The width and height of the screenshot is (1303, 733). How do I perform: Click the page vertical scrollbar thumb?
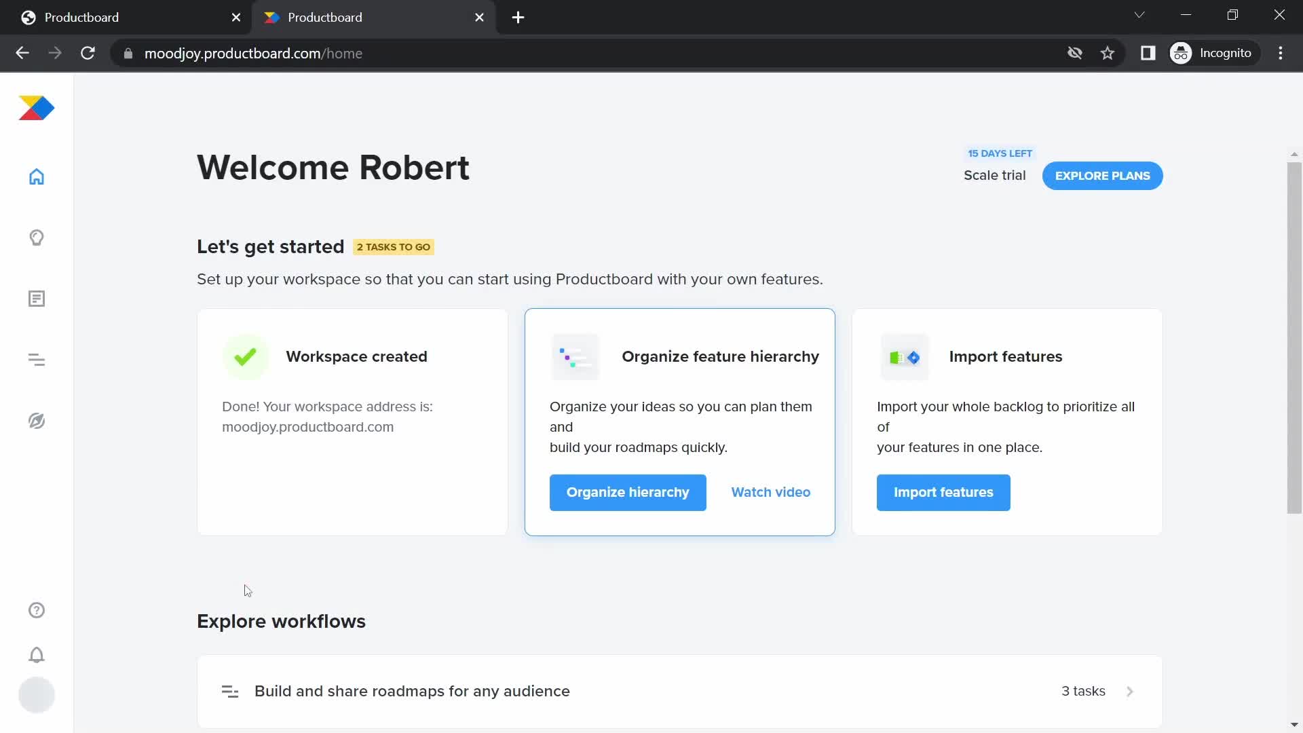(x=1294, y=338)
